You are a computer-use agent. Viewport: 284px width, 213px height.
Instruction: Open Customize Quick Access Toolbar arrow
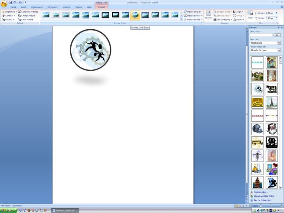pos(25,2)
